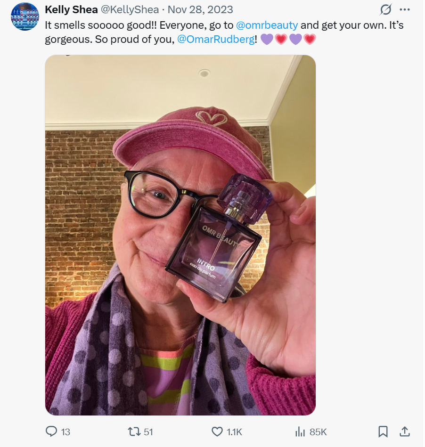Open Kelly Shea's profile avatar
The width and height of the screenshot is (425, 447).
tap(25, 16)
